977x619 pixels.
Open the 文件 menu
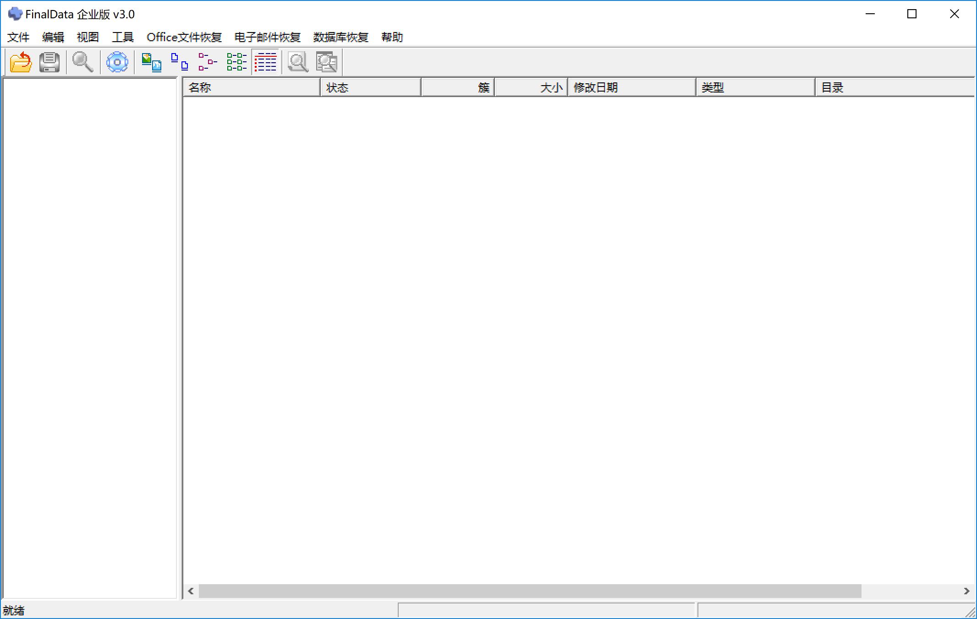coord(17,37)
